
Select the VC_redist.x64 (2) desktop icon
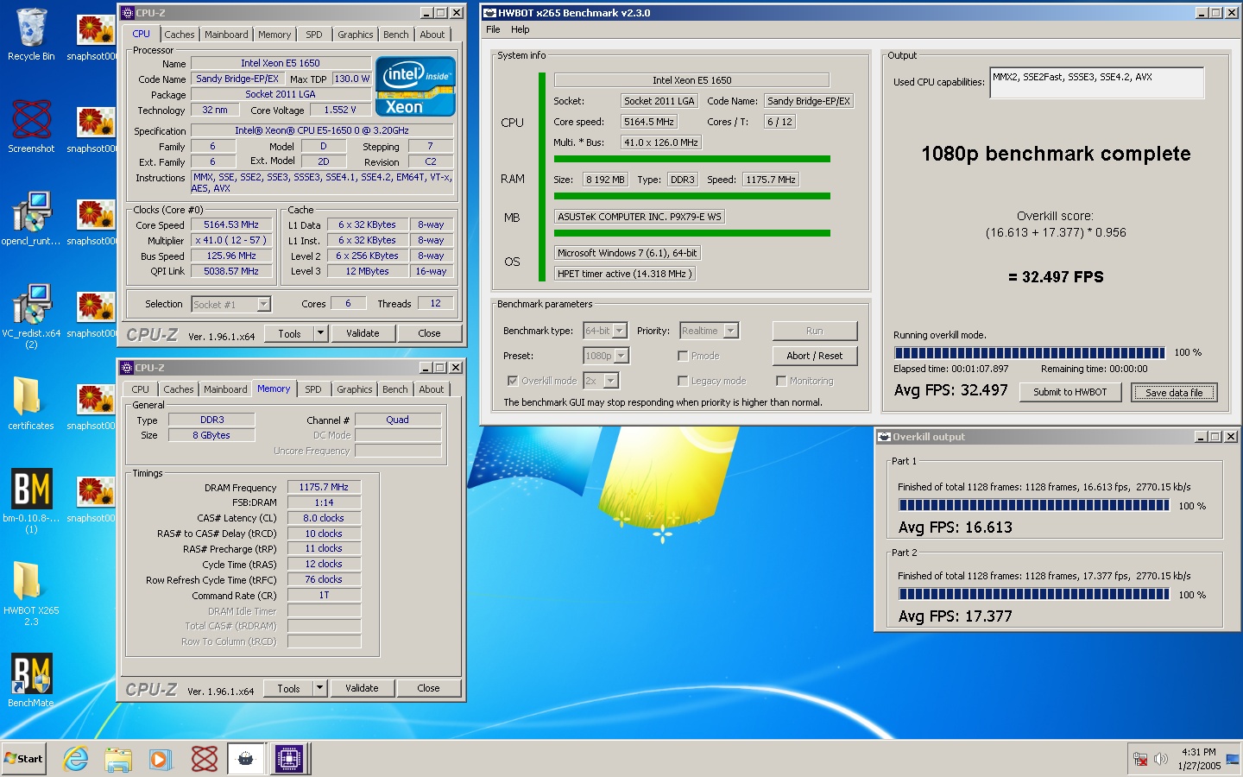[x=31, y=316]
